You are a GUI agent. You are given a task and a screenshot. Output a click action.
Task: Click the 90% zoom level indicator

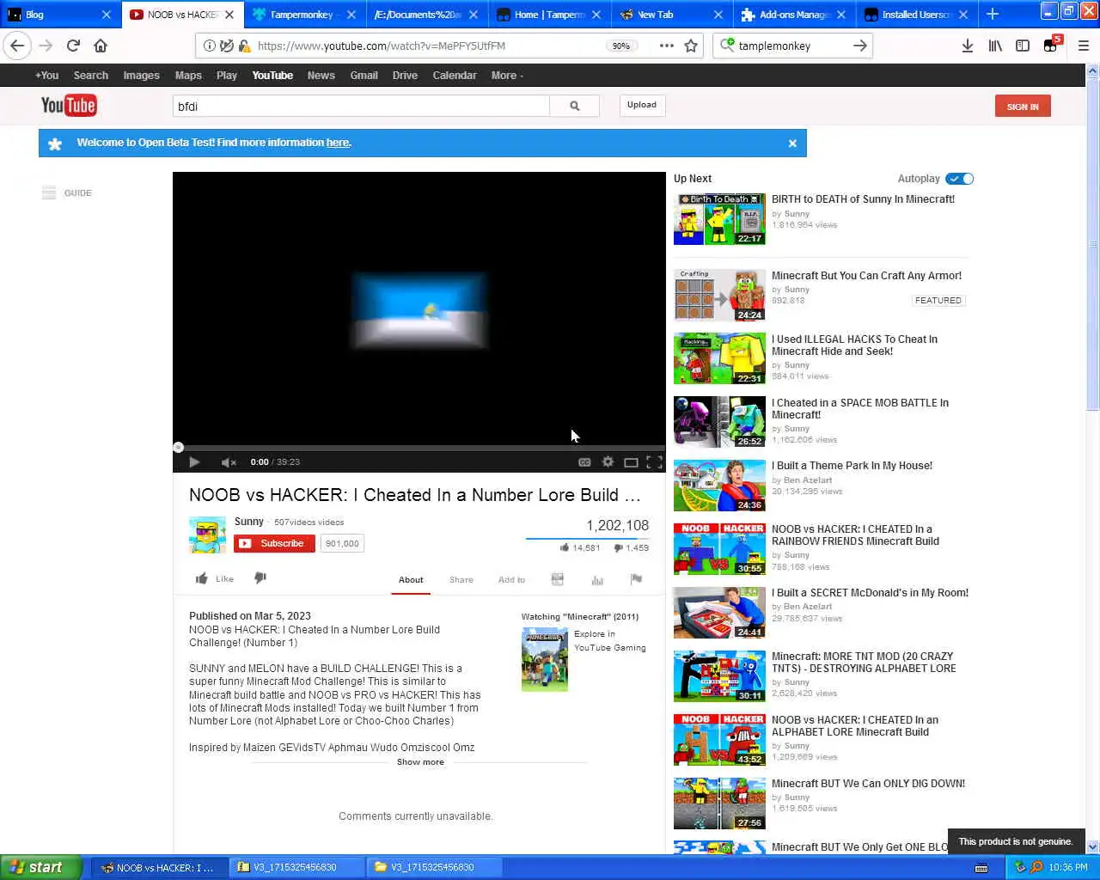[x=620, y=46]
